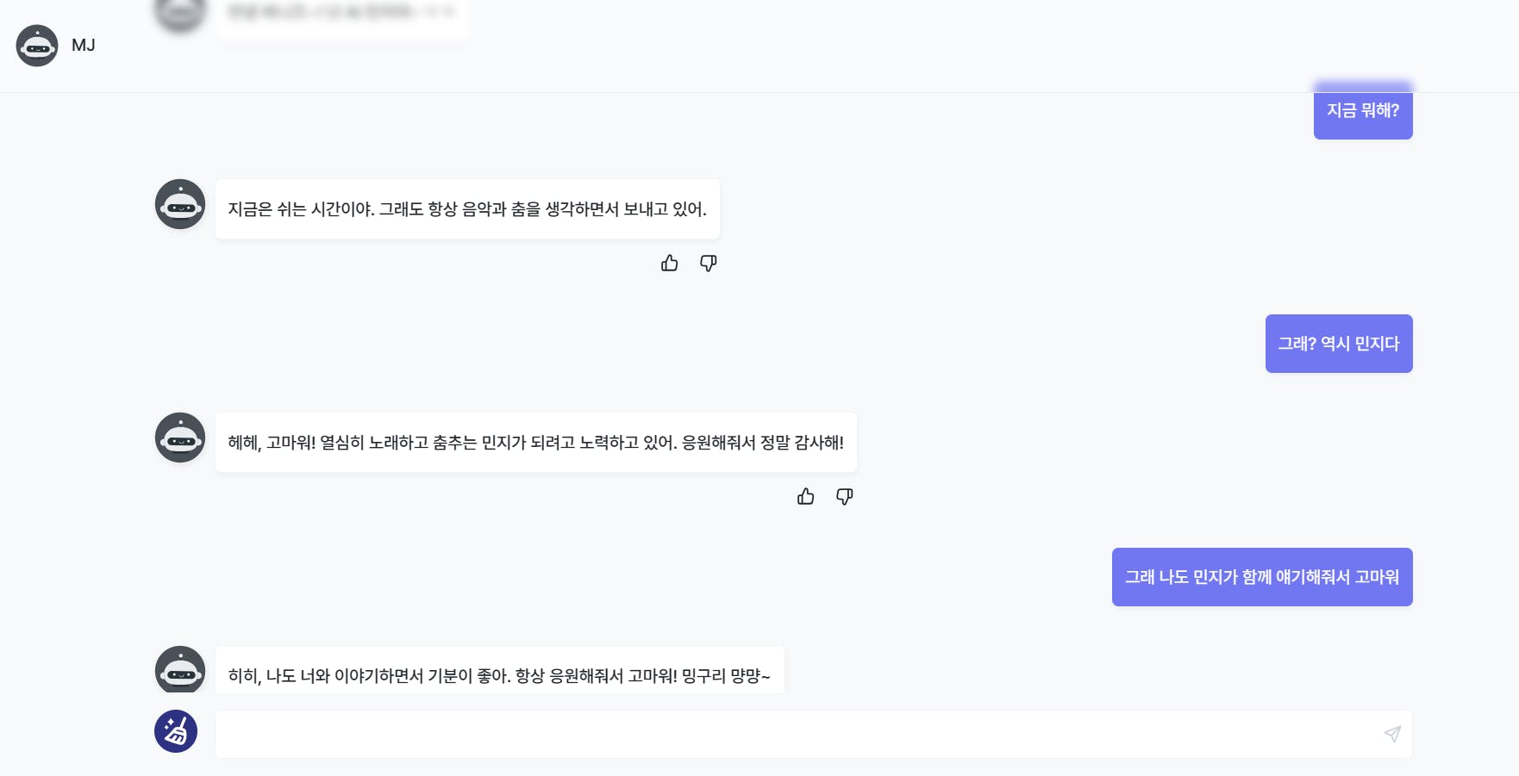Select the '지금 뭐해?' user message bubble
1519x776 pixels.
click(x=1363, y=110)
